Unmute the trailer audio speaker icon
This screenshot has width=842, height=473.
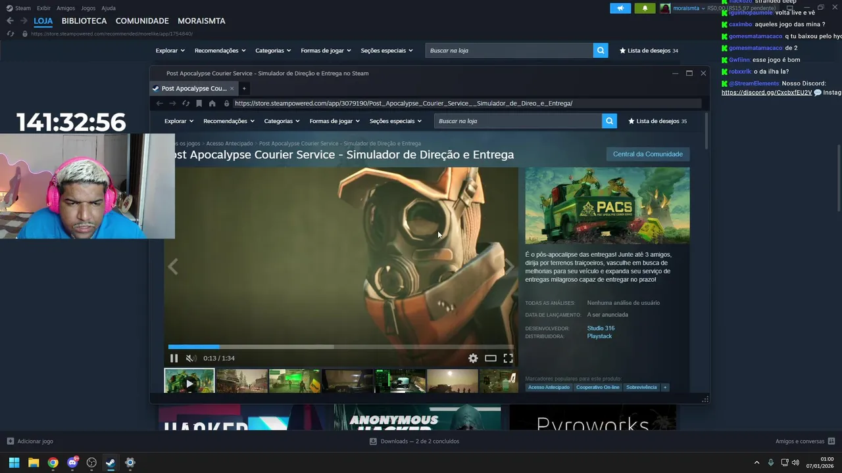pos(191,358)
